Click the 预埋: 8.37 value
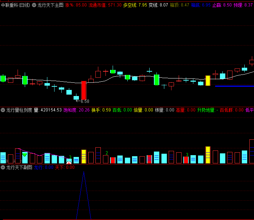The width and height of the screenshot is (254, 220). tap(243, 5)
